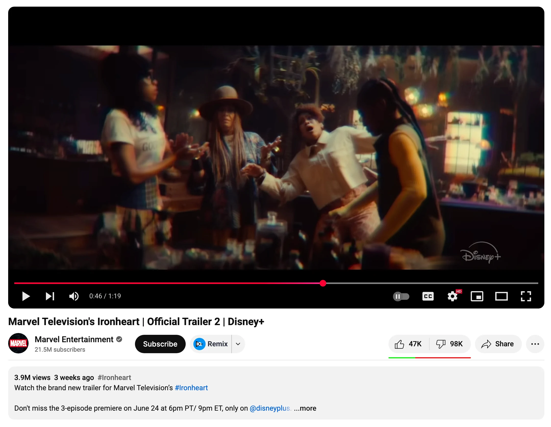Click the 3.9M views count
Image resolution: width=551 pixels, height=427 pixels.
point(32,377)
